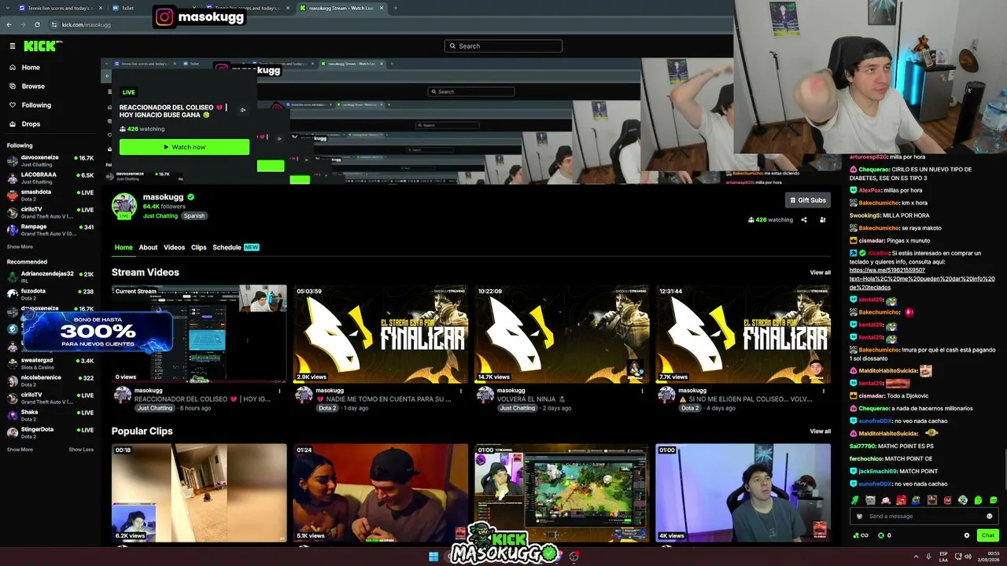Image resolution: width=1007 pixels, height=566 pixels.
Task: Click the channel points icon below chat
Action: click(860, 535)
